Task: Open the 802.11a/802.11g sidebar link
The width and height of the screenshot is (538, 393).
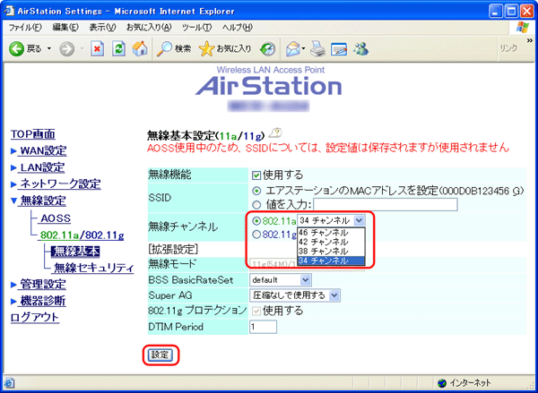Action: [x=82, y=235]
